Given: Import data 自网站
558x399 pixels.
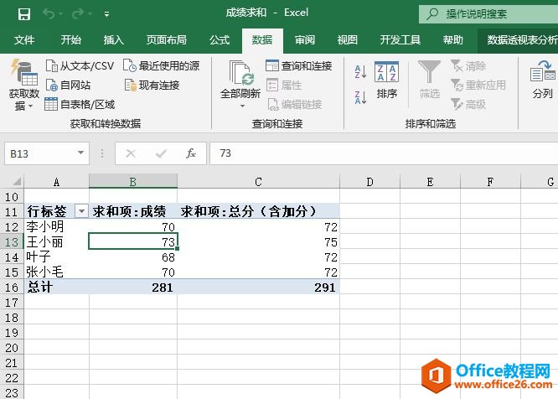Looking at the screenshot, I should tap(68, 85).
